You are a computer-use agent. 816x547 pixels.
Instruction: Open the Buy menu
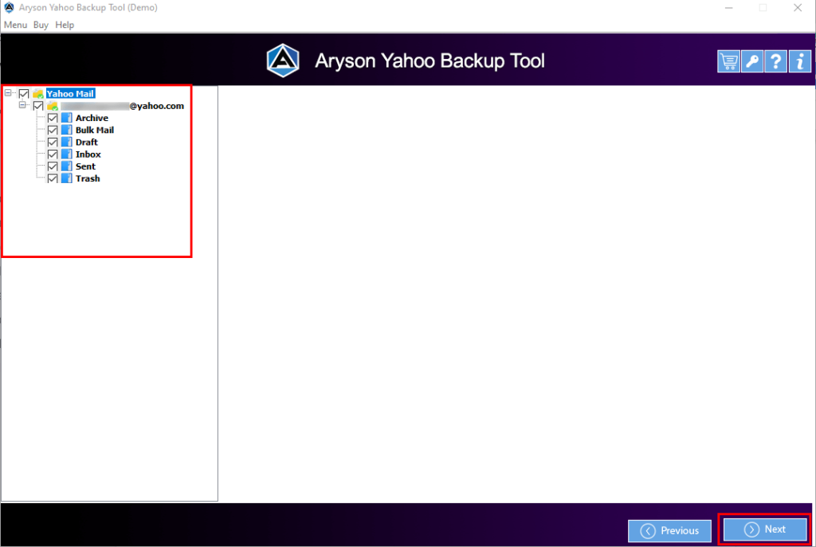[41, 25]
